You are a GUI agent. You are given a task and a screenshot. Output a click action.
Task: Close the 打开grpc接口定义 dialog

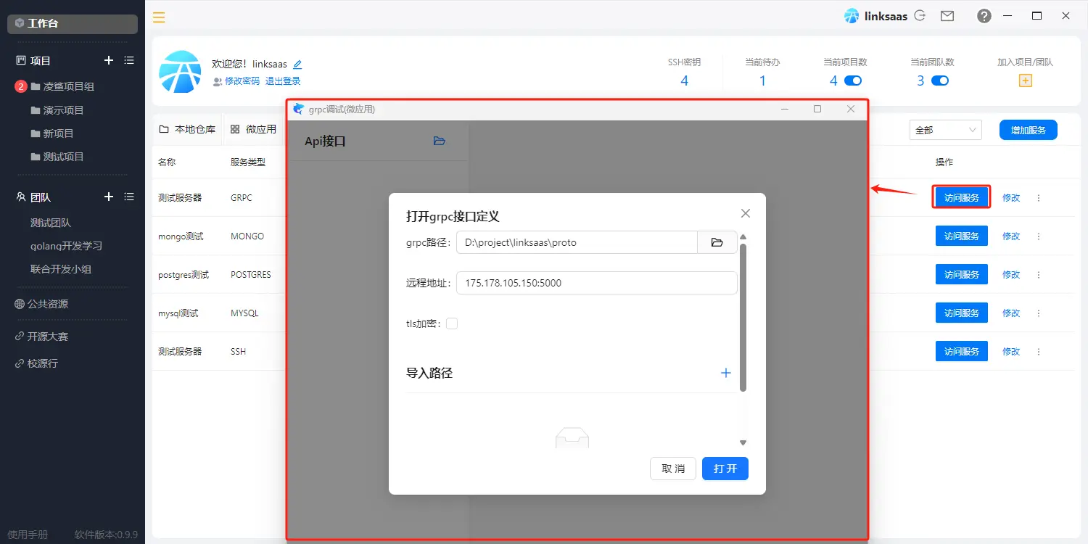click(745, 213)
